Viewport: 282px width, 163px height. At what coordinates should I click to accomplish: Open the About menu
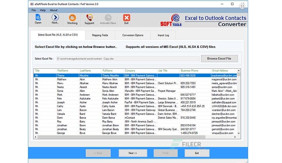coord(54,10)
